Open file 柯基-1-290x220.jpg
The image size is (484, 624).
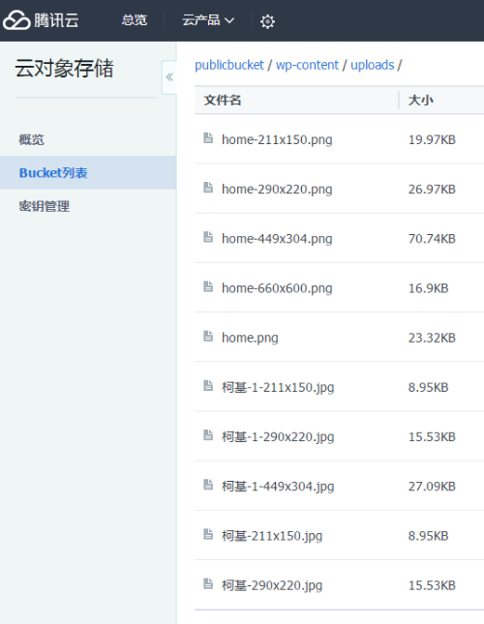point(278,437)
